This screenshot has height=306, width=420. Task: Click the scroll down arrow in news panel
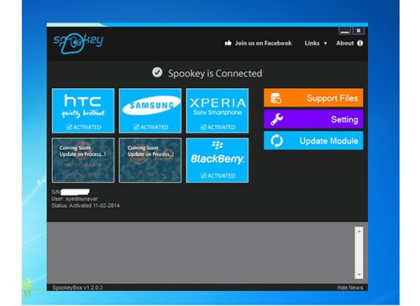point(359,275)
